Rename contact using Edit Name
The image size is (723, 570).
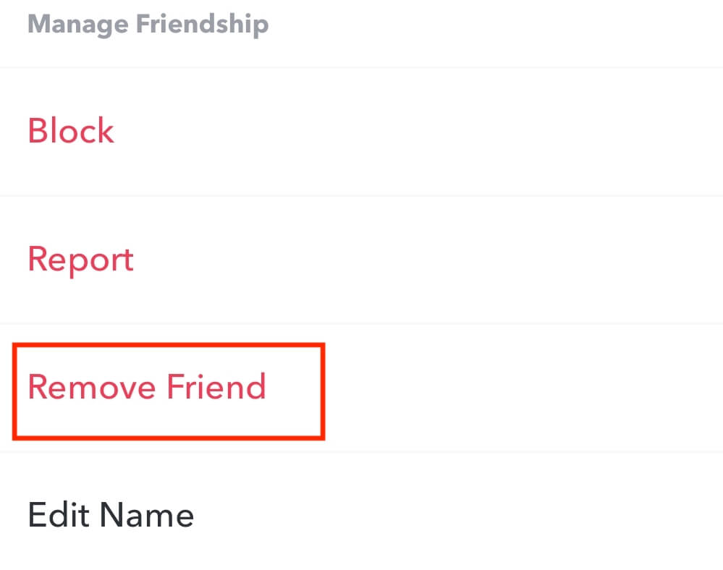coord(111,515)
